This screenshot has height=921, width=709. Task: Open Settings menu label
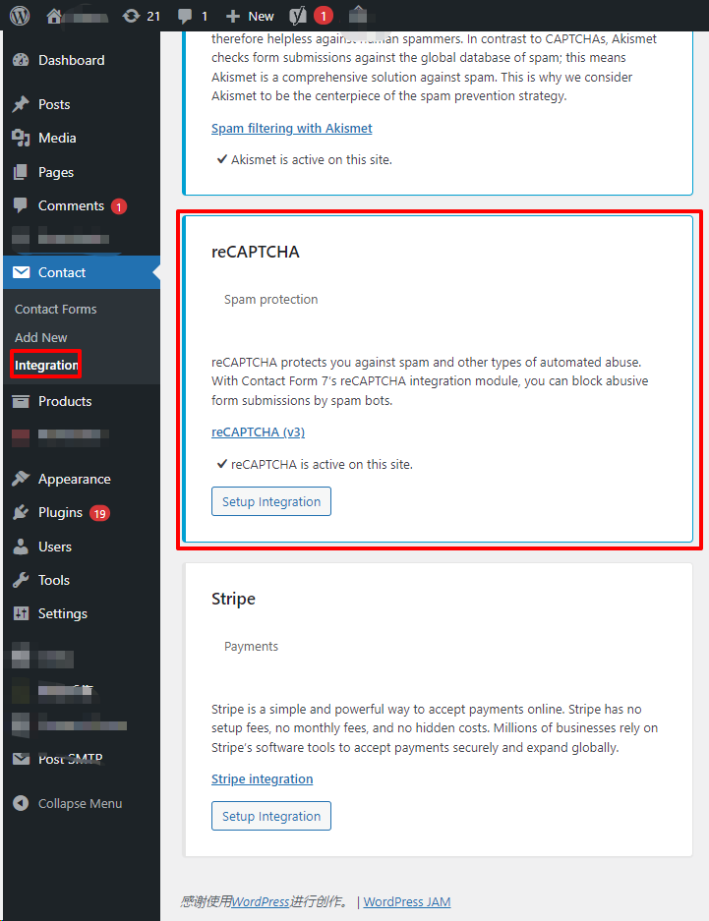63,613
